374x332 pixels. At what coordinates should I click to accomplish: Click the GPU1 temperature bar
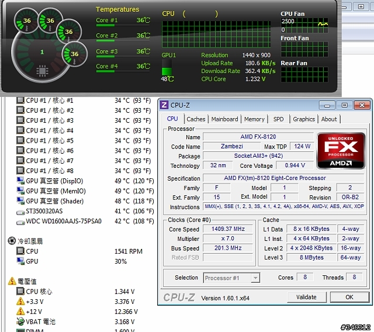pos(167,67)
